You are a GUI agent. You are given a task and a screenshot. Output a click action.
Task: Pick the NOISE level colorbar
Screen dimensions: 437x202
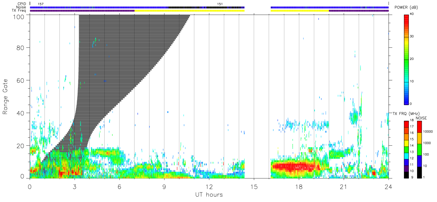(419, 149)
